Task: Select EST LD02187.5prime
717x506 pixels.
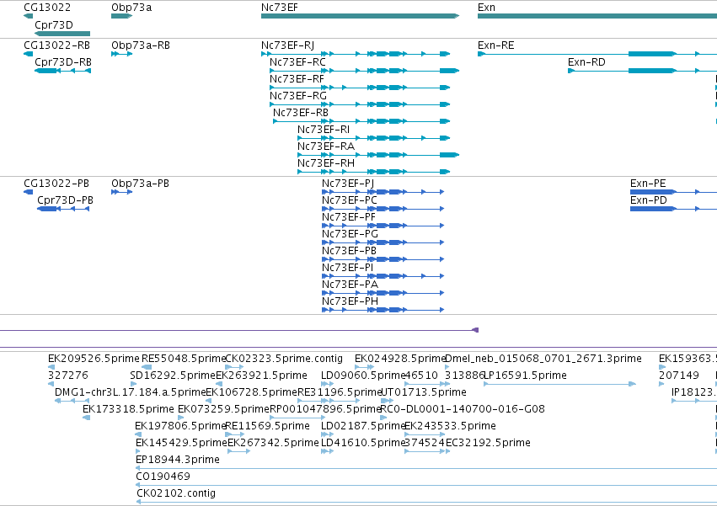Action: 362,426
